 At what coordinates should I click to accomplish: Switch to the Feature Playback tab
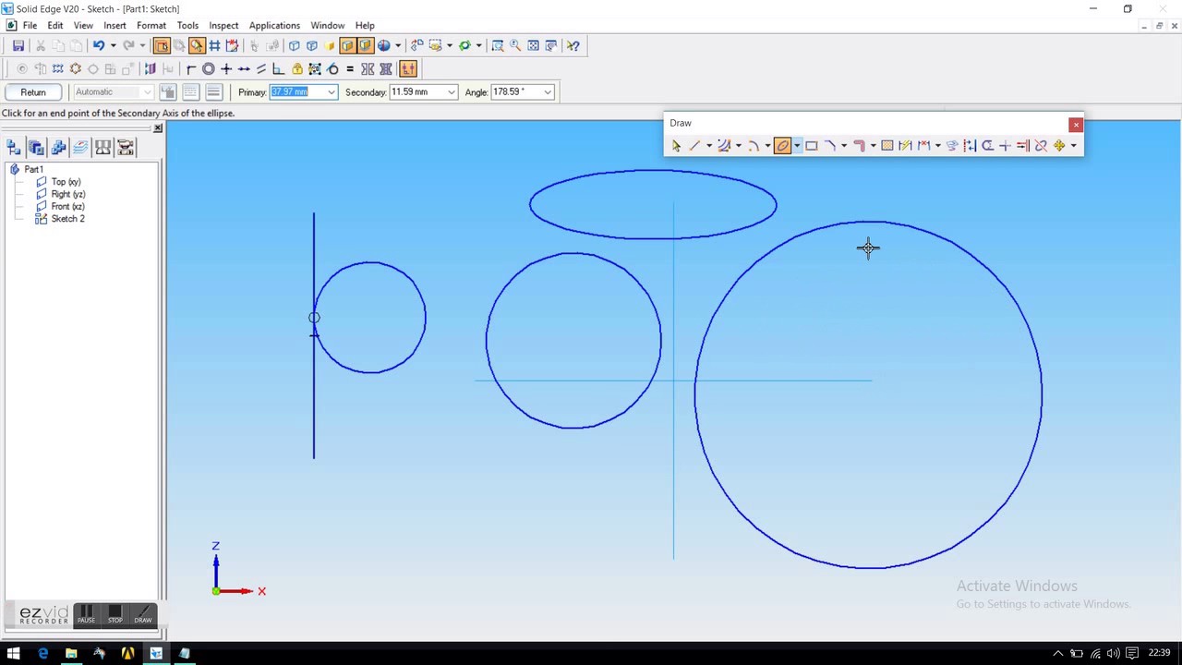[x=126, y=148]
